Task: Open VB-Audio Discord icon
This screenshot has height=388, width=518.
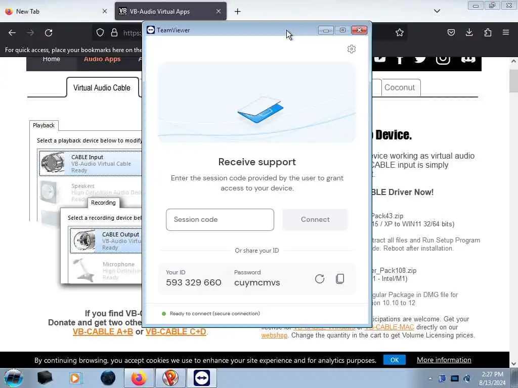Action: tap(468, 60)
